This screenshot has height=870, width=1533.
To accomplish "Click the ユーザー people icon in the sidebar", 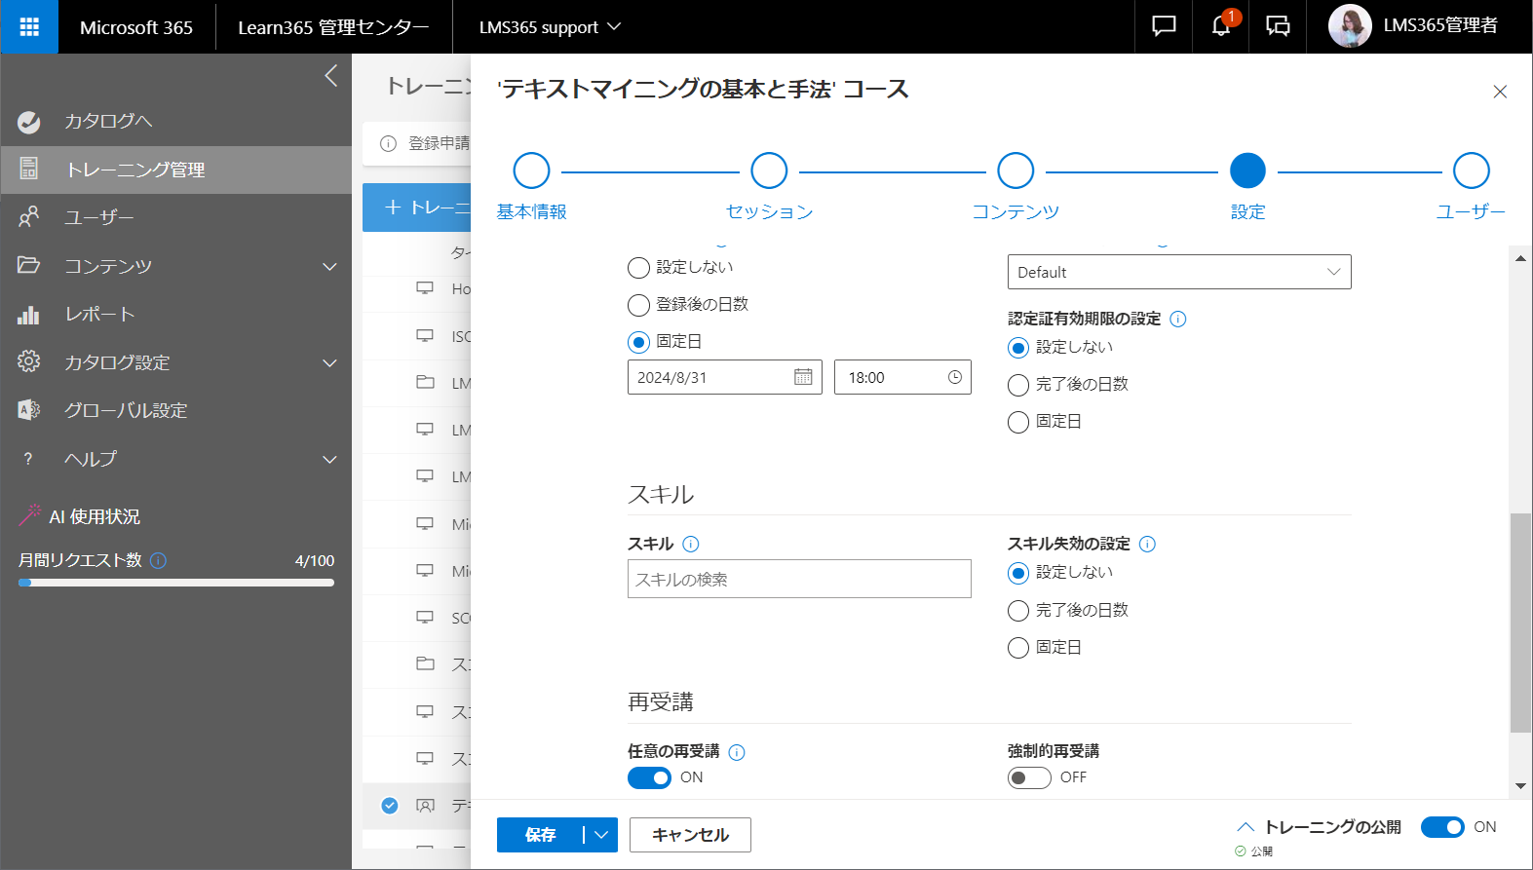I will pos(29,217).
